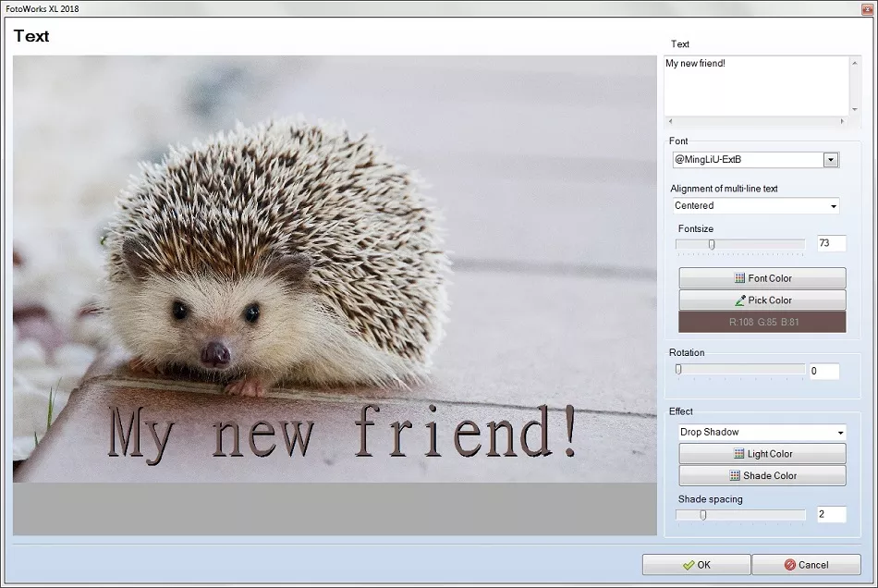The height and width of the screenshot is (588, 878).
Task: Click the text box scroll left arrow
Action: point(670,121)
